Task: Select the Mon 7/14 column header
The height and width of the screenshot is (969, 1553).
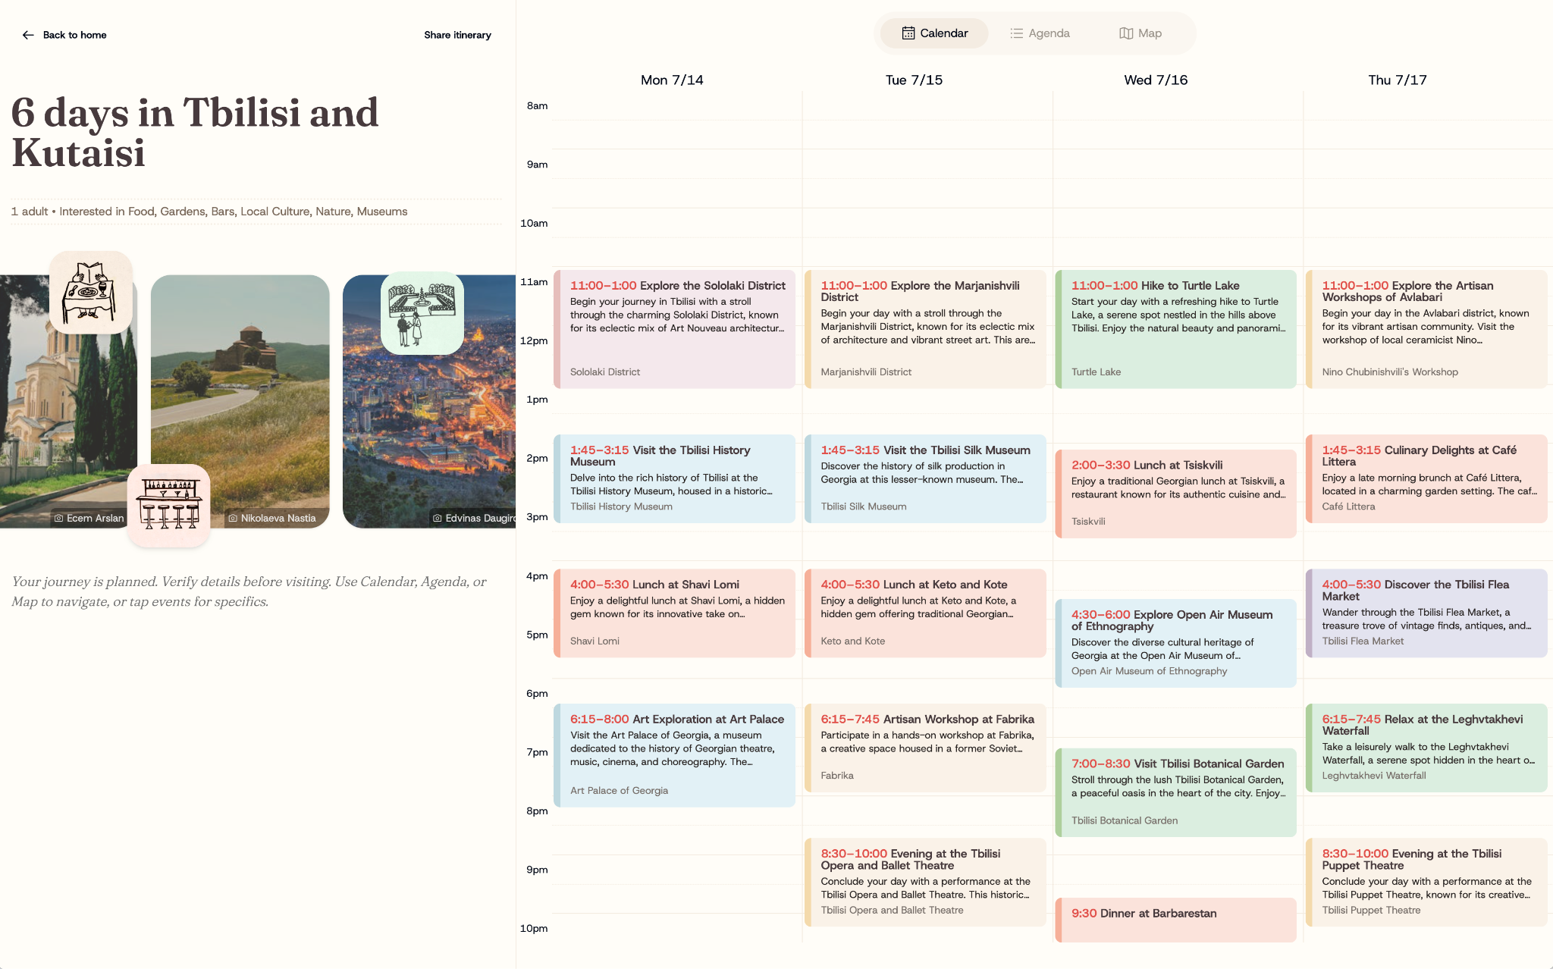Action: 672,80
